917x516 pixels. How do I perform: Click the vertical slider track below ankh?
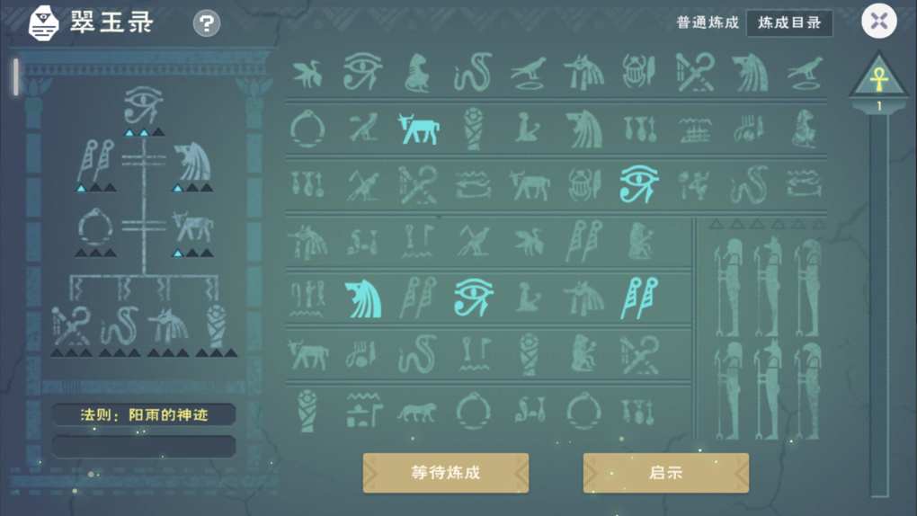pyautogui.click(x=878, y=304)
